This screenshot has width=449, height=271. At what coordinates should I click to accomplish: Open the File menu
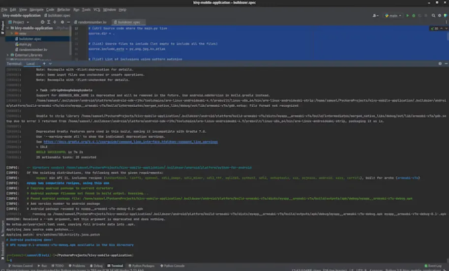tap(4, 9)
